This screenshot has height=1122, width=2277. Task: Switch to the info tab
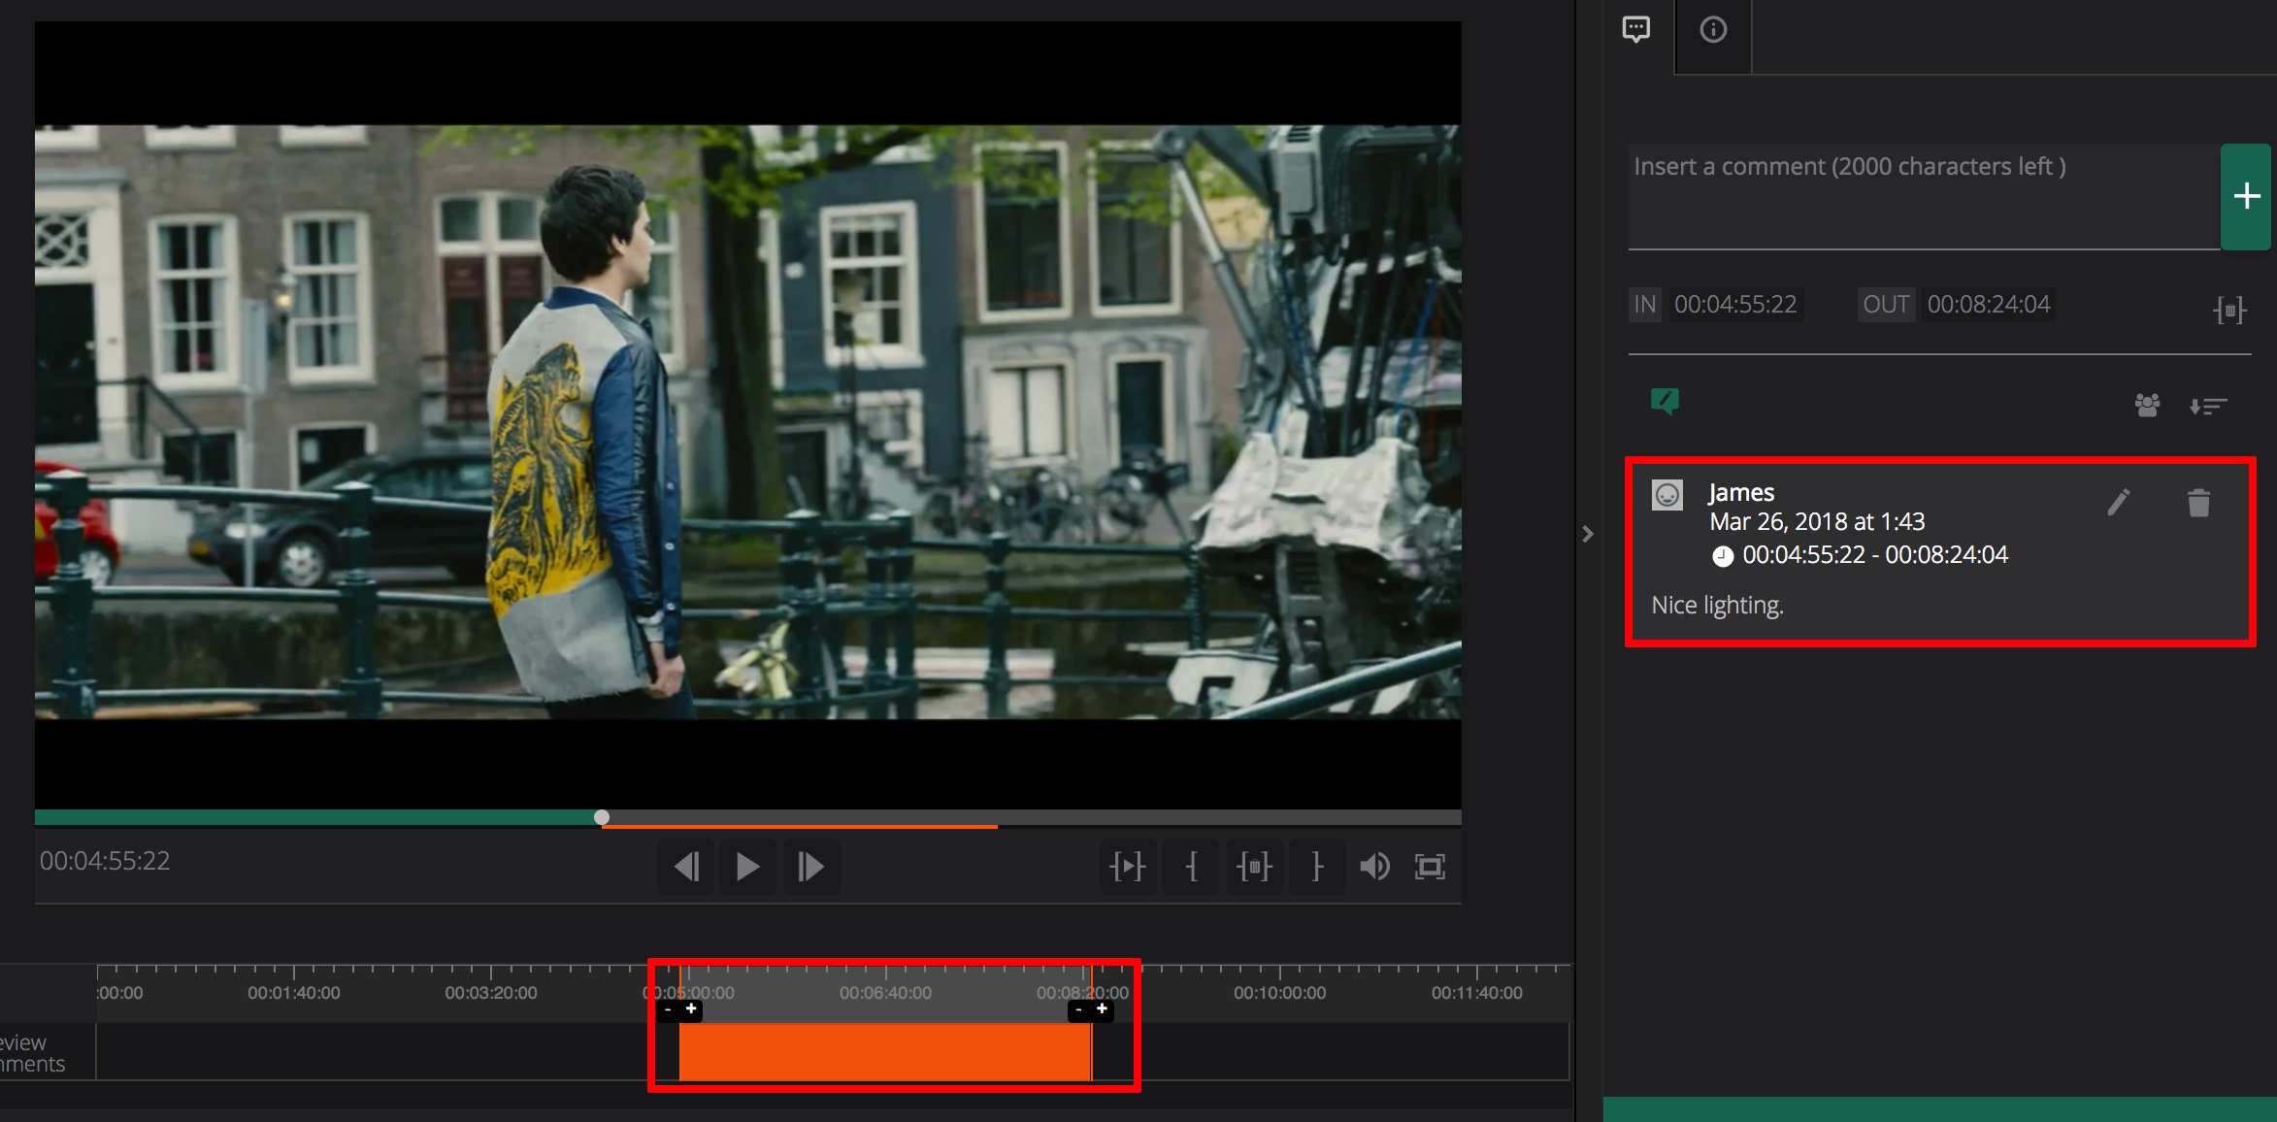tap(1713, 29)
